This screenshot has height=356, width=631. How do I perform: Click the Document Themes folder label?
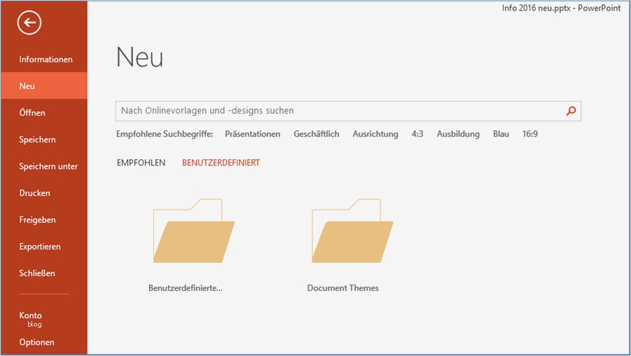click(343, 288)
